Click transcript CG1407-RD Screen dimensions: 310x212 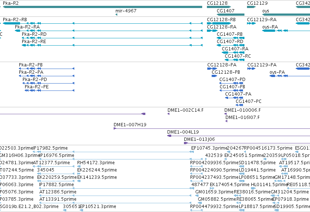[230, 42]
